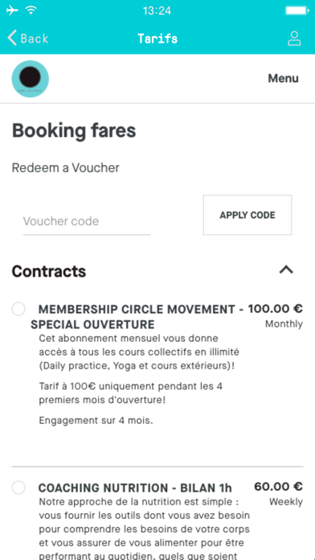
Task: Select Coaching Nutrition Bilan radio button
Action: (18, 488)
